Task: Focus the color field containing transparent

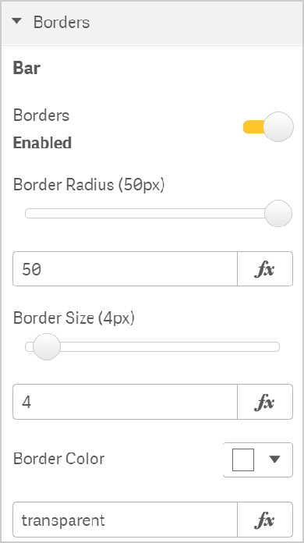Action: [125, 520]
